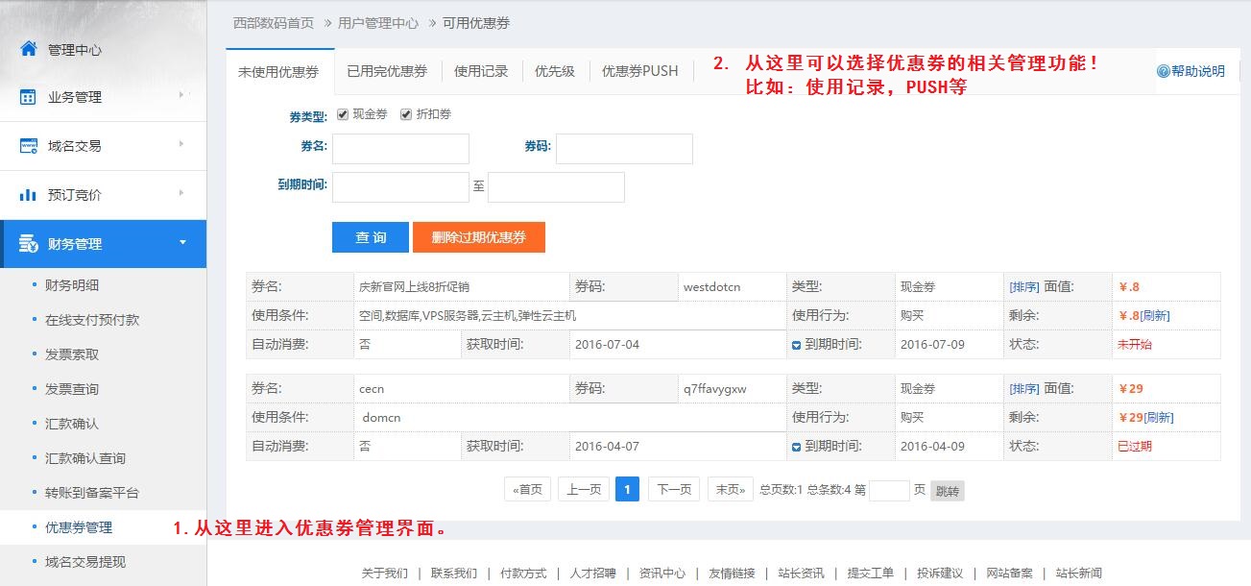1251x586 pixels.
Task: Open the 帮助说明 help icon
Action: 1162,70
